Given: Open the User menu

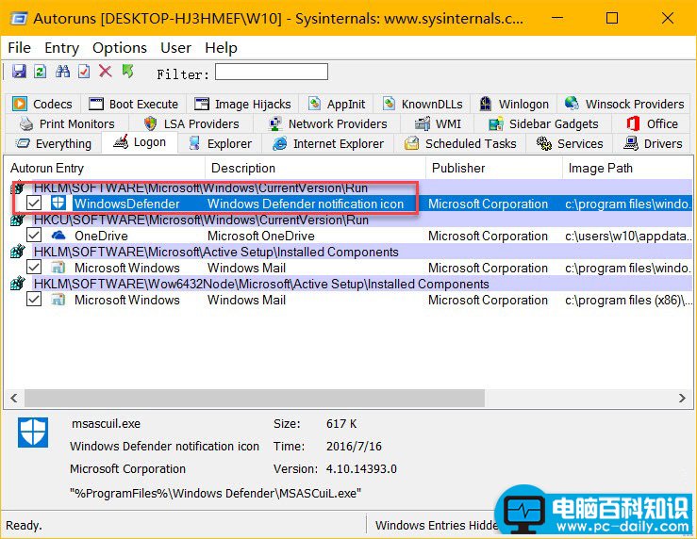Looking at the screenshot, I should click(x=176, y=47).
